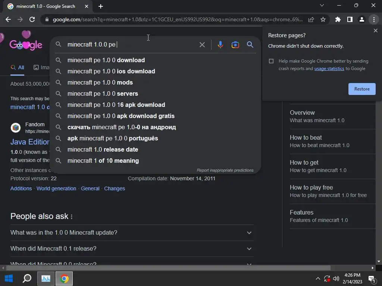This screenshot has height=286, width=382.
Task: Click the Chrome taskbar icon
Action: (64, 279)
